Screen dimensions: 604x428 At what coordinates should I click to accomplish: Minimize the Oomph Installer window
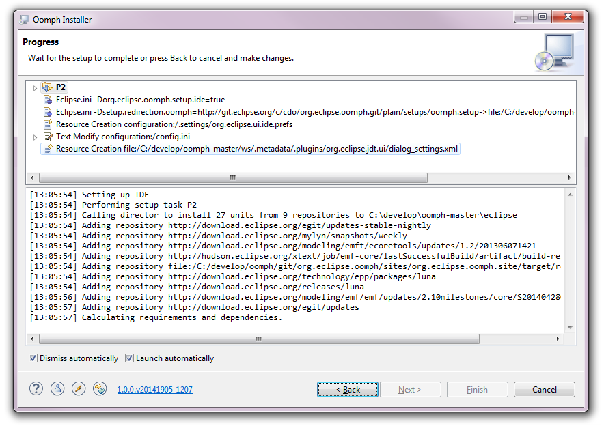(x=524, y=16)
